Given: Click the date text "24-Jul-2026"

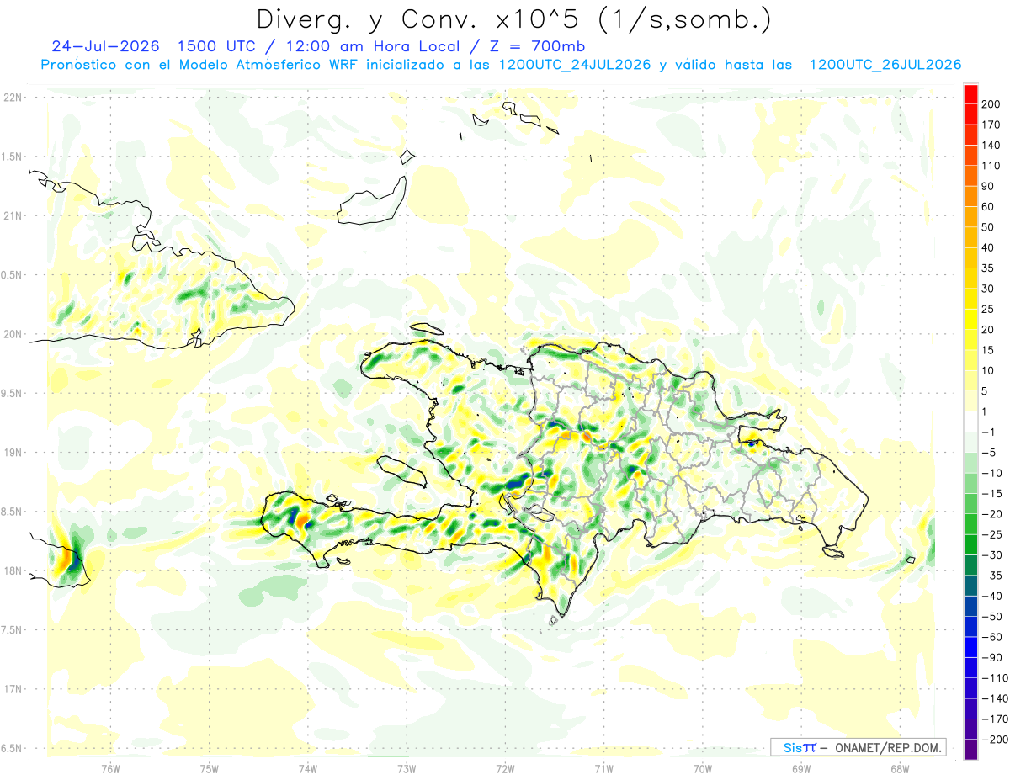Looking at the screenshot, I should 104,46.
